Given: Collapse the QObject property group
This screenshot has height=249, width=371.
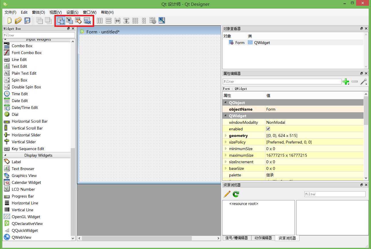Looking at the screenshot, I should click(225, 103).
